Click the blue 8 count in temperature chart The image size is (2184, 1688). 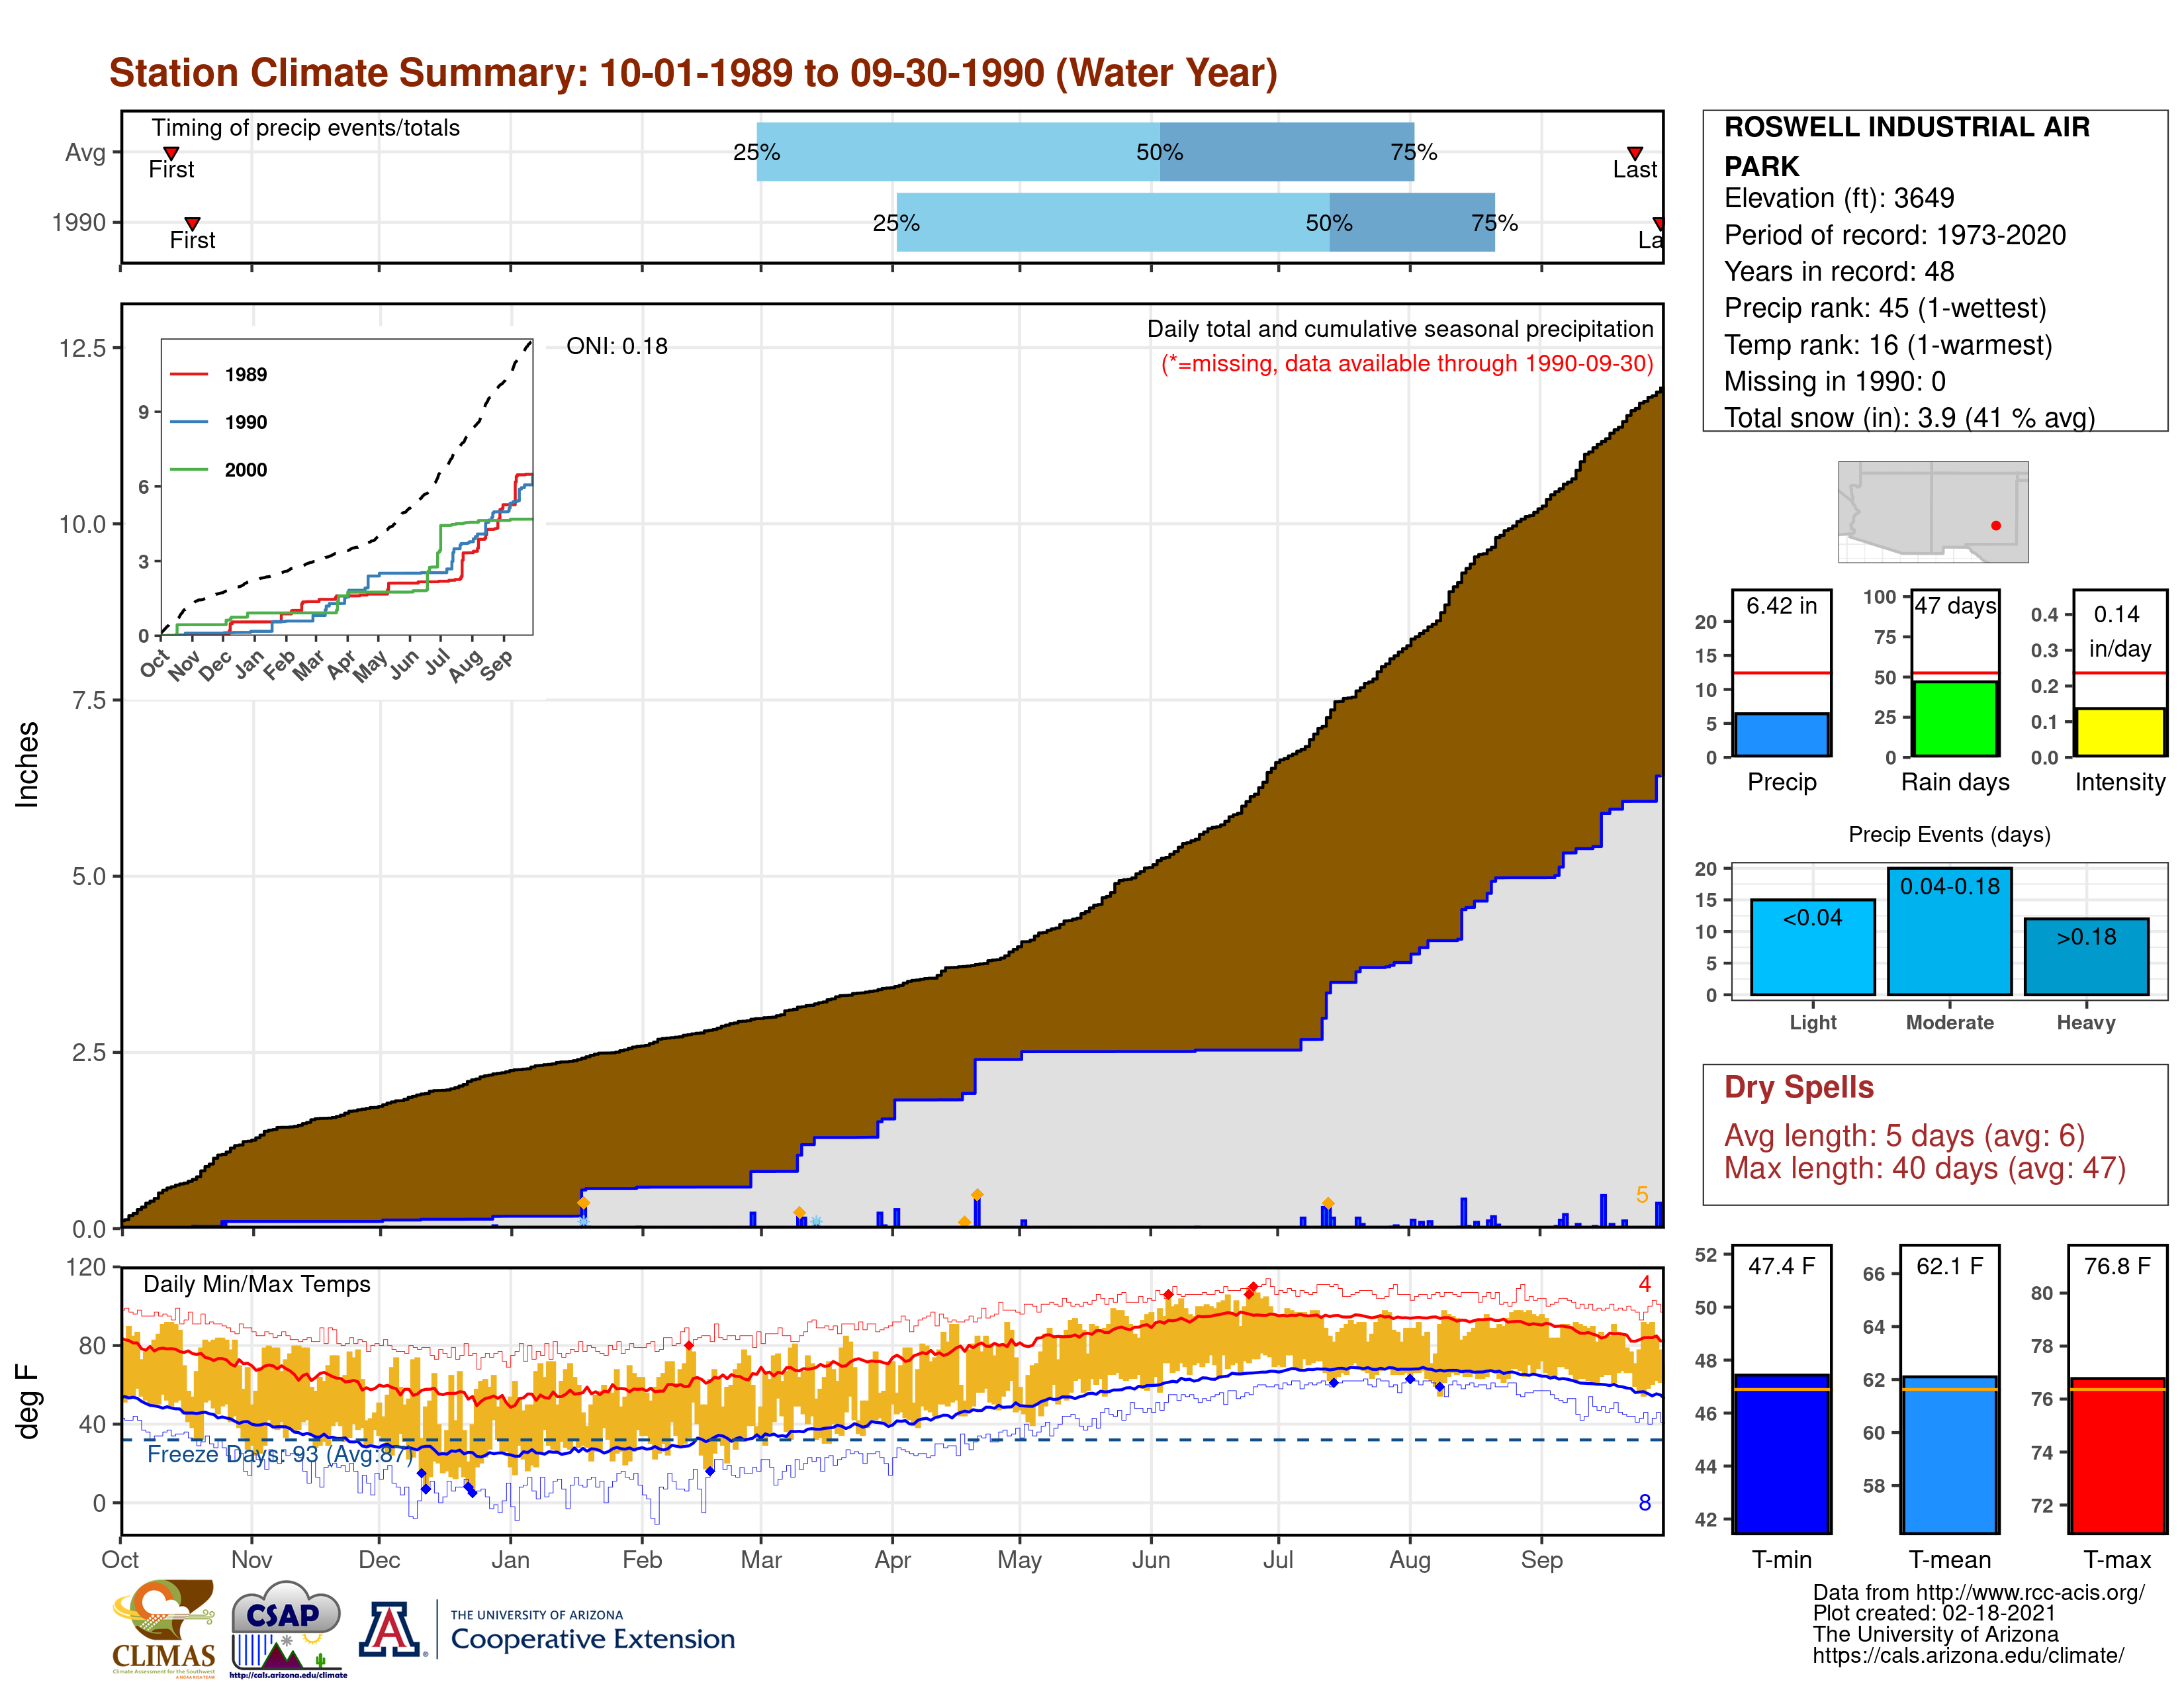pyautogui.click(x=1645, y=1503)
